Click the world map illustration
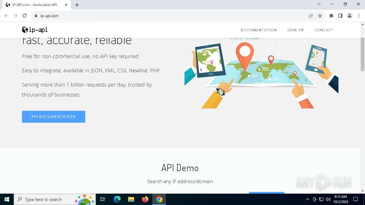 [x=261, y=73]
